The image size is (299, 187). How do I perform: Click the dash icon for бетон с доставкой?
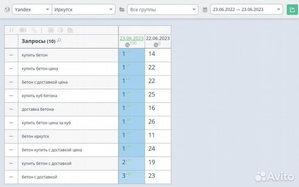(x=11, y=177)
